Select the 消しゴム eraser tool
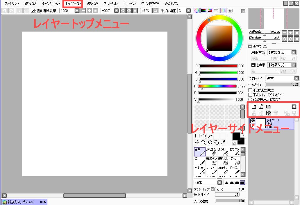This screenshot has height=205, width=300. click(x=211, y=152)
